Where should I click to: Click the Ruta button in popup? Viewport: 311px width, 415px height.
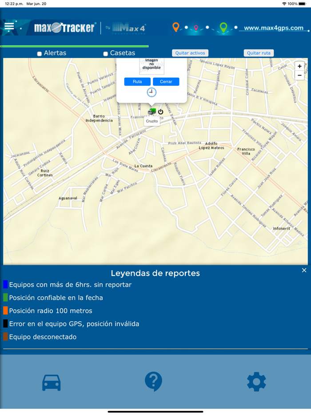pyautogui.click(x=137, y=81)
